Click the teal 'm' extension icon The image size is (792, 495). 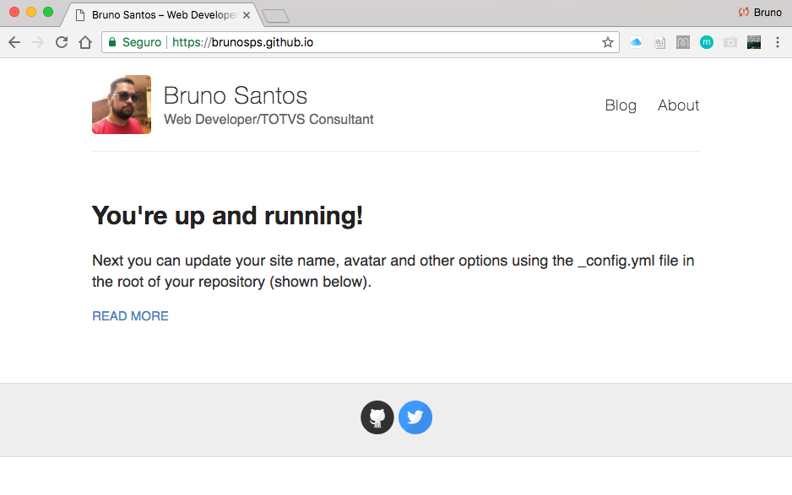click(x=707, y=42)
